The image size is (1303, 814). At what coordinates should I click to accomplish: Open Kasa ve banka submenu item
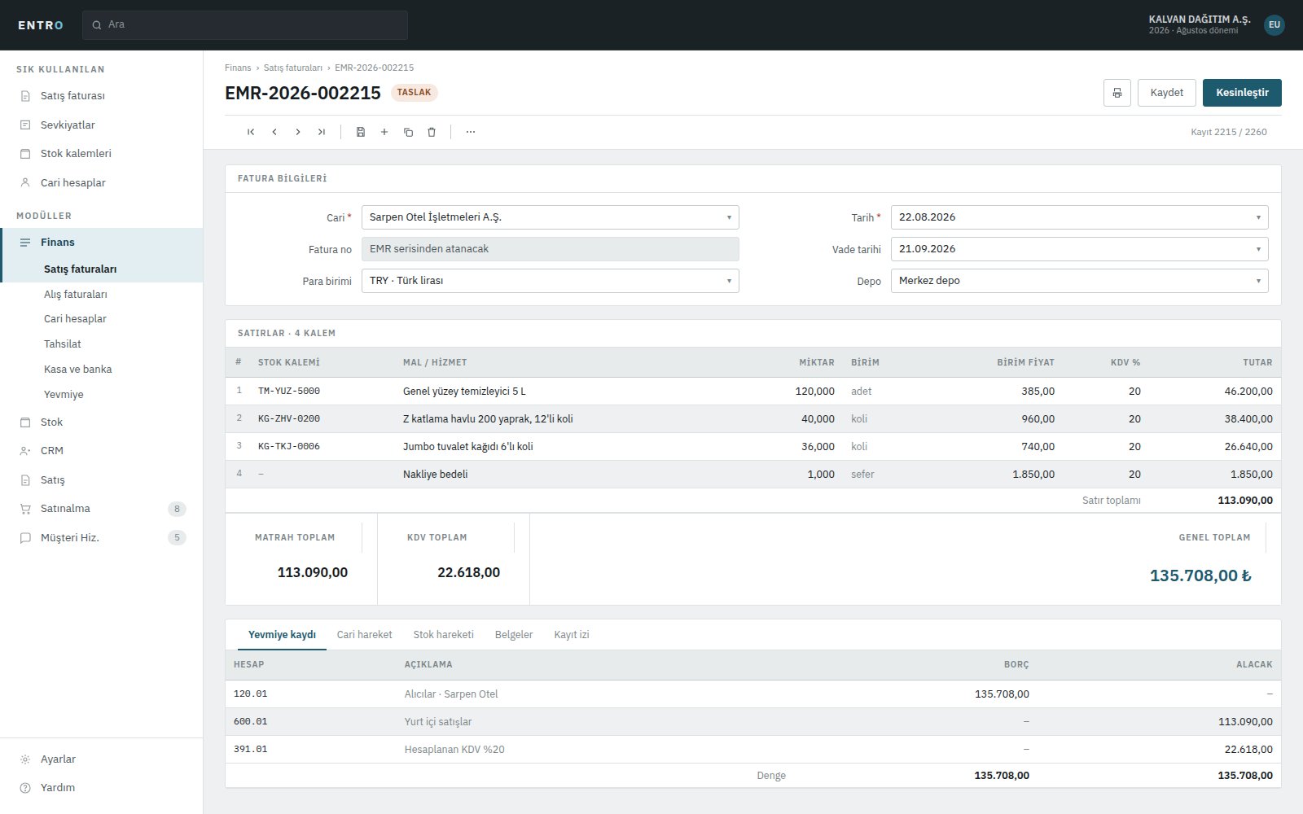(101, 369)
